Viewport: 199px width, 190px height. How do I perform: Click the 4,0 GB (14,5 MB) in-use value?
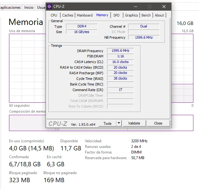[x=32, y=148]
